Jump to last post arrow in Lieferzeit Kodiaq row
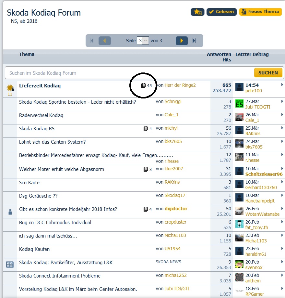 282,85
